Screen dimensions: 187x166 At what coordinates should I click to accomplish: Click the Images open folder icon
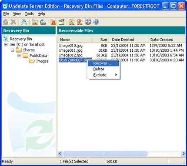pos(32,61)
